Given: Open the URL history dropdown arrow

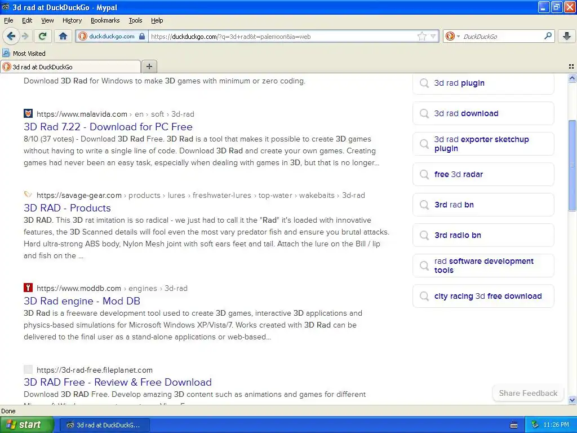Looking at the screenshot, I should [433, 36].
